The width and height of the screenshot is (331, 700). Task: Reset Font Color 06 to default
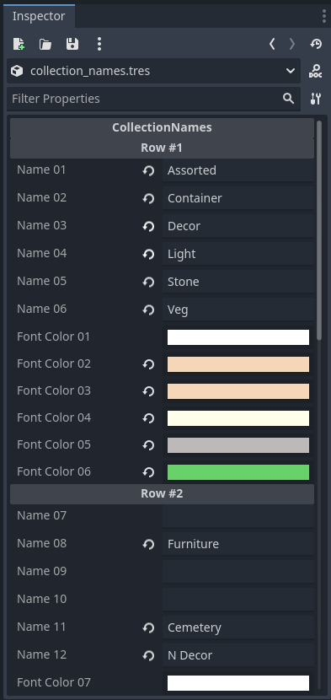pyautogui.click(x=148, y=472)
